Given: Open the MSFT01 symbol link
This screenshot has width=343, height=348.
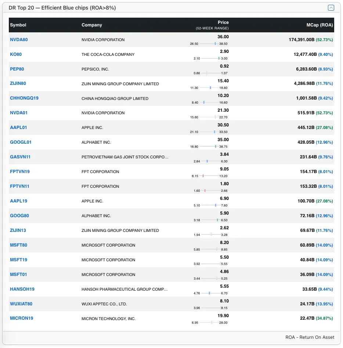Looking at the screenshot, I should point(18,275).
